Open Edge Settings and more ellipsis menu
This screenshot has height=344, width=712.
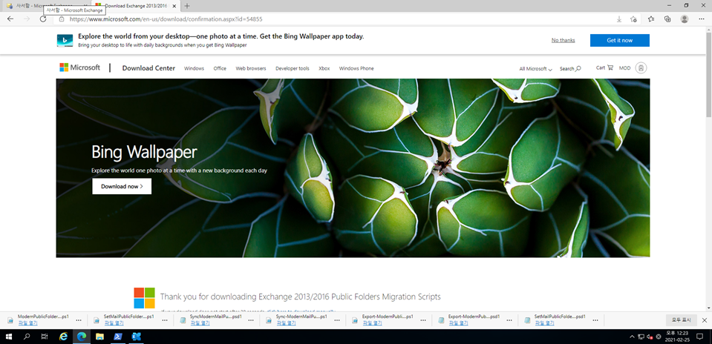click(x=701, y=19)
